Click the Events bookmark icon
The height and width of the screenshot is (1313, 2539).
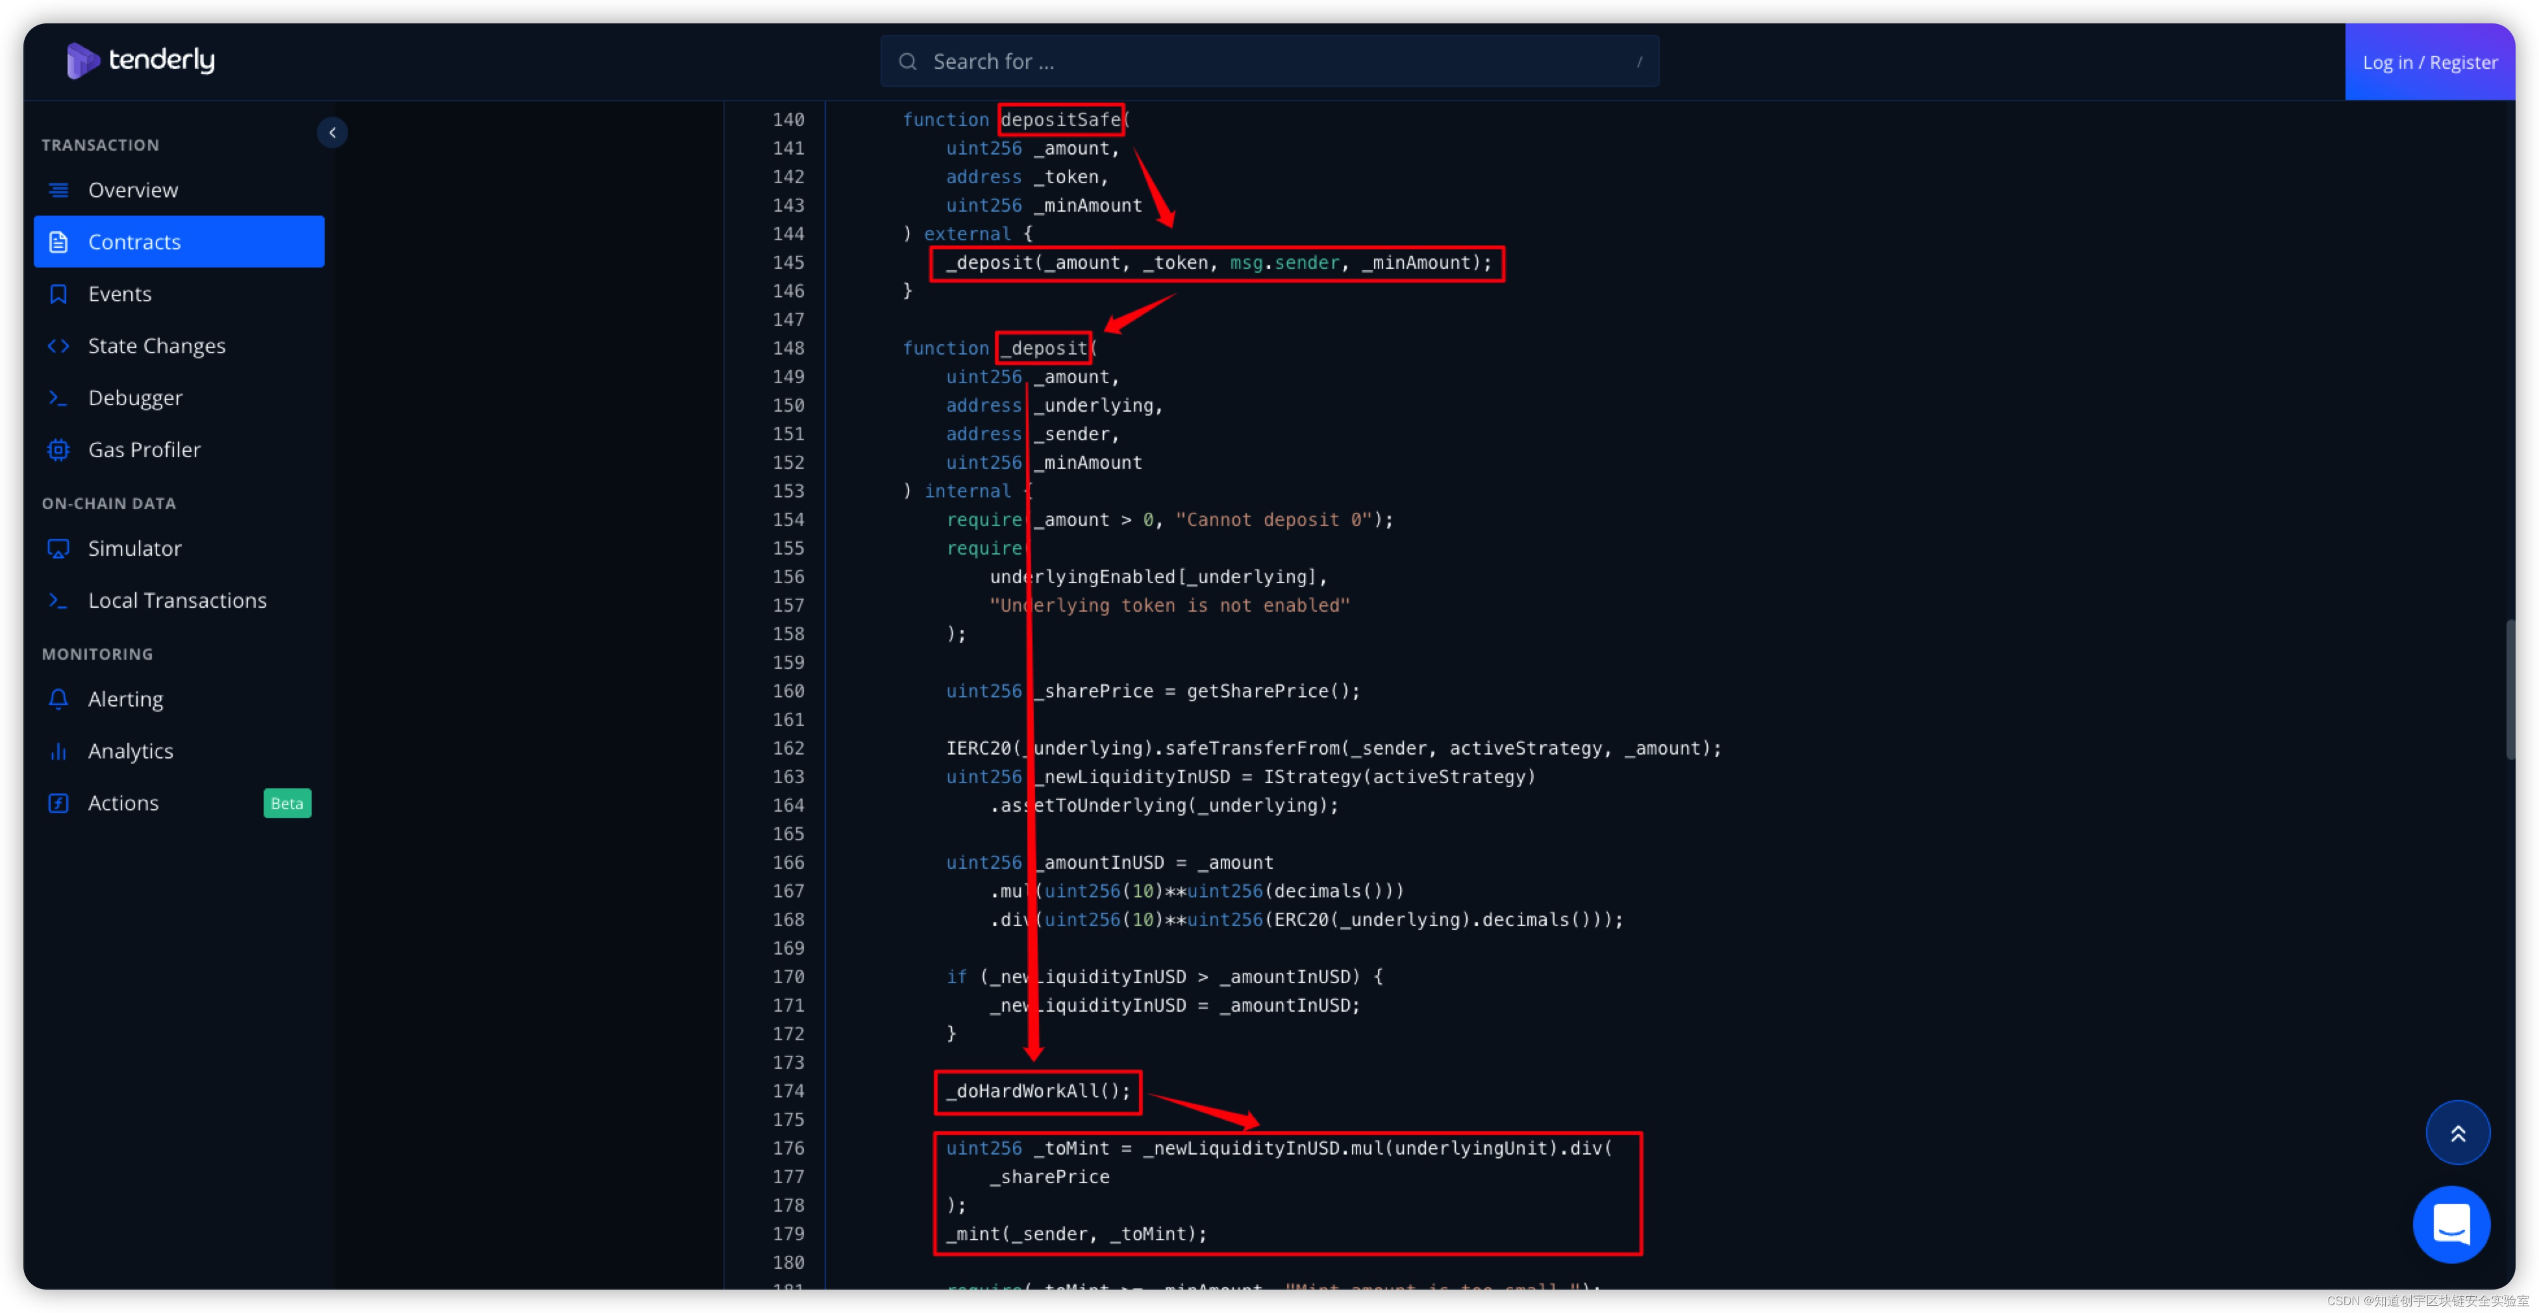point(59,294)
